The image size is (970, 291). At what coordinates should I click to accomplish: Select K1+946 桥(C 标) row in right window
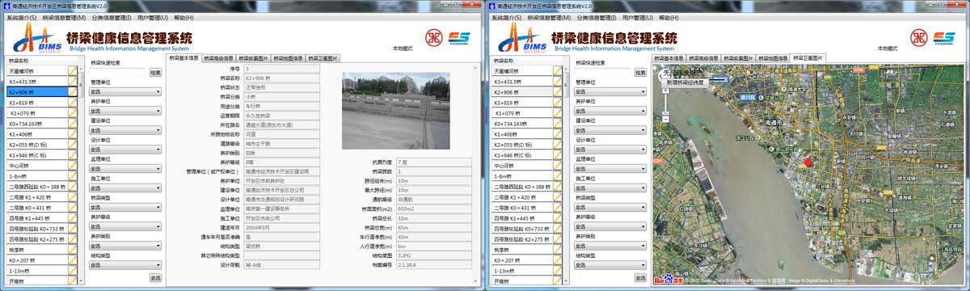coord(521,155)
